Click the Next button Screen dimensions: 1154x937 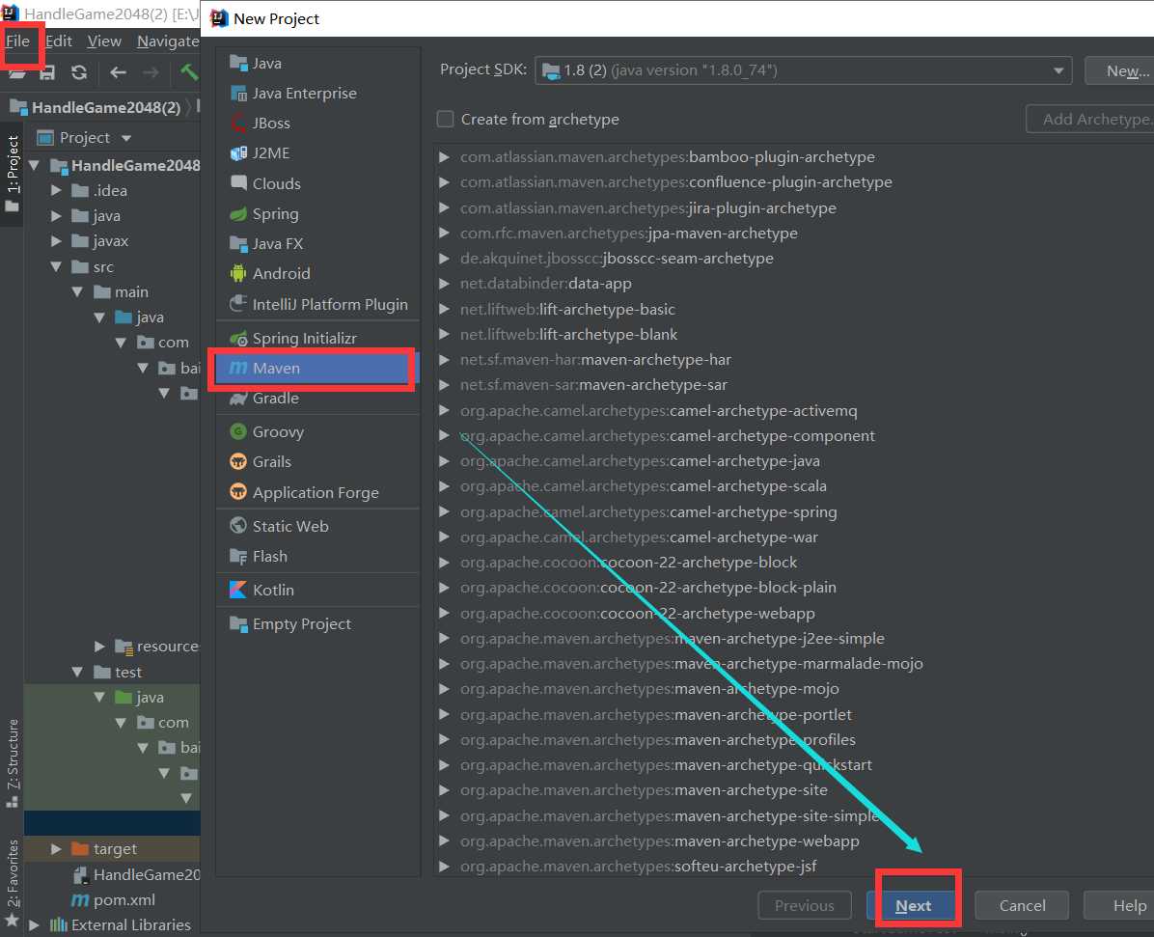coord(913,906)
